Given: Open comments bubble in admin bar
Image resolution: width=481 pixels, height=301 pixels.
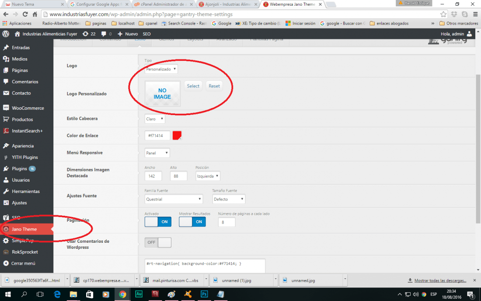Looking at the screenshot, I should (106, 34).
